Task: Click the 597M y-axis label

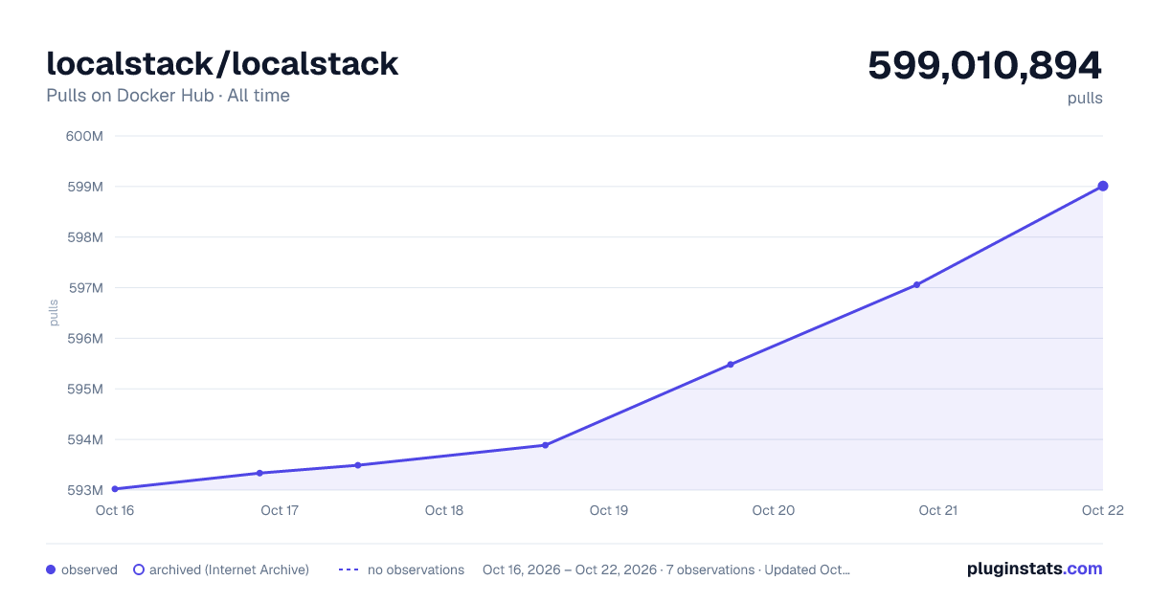Action: [x=84, y=288]
